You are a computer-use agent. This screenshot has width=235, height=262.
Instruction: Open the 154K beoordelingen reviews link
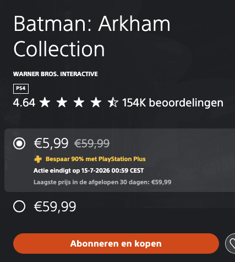pyautogui.click(x=173, y=103)
